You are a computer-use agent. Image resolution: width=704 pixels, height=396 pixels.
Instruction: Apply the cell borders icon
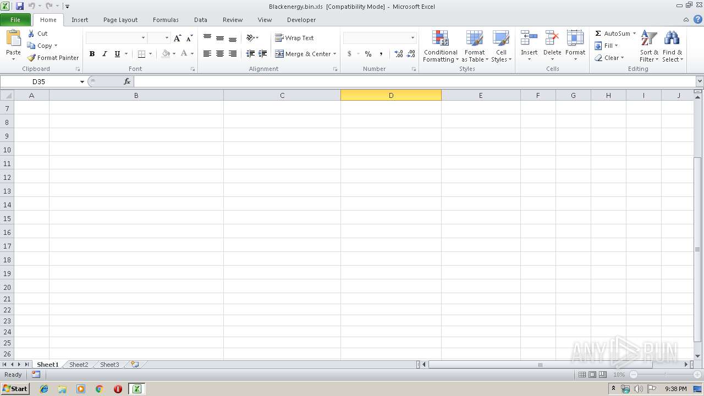pos(141,54)
